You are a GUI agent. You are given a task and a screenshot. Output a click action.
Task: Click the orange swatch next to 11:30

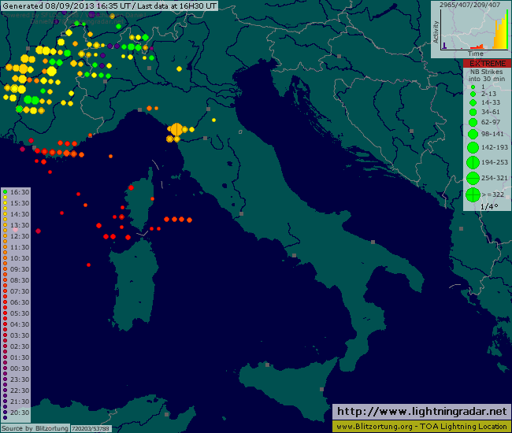[5, 247]
